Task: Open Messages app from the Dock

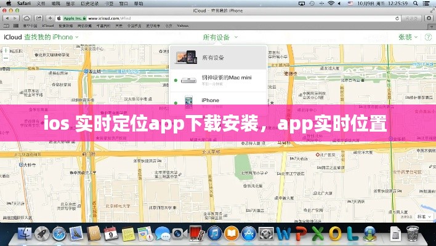Action: pos(163,234)
